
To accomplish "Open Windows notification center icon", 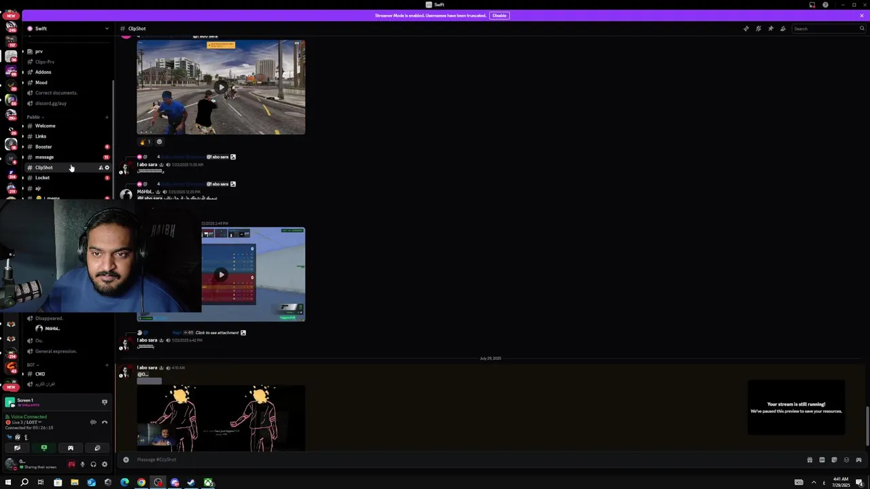I will [x=859, y=483].
